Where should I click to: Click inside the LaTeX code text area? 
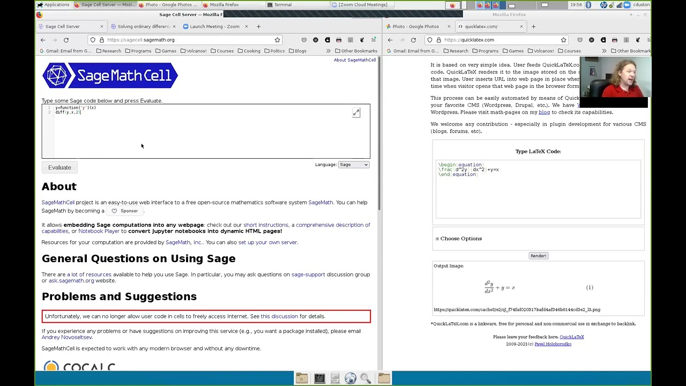point(538,189)
